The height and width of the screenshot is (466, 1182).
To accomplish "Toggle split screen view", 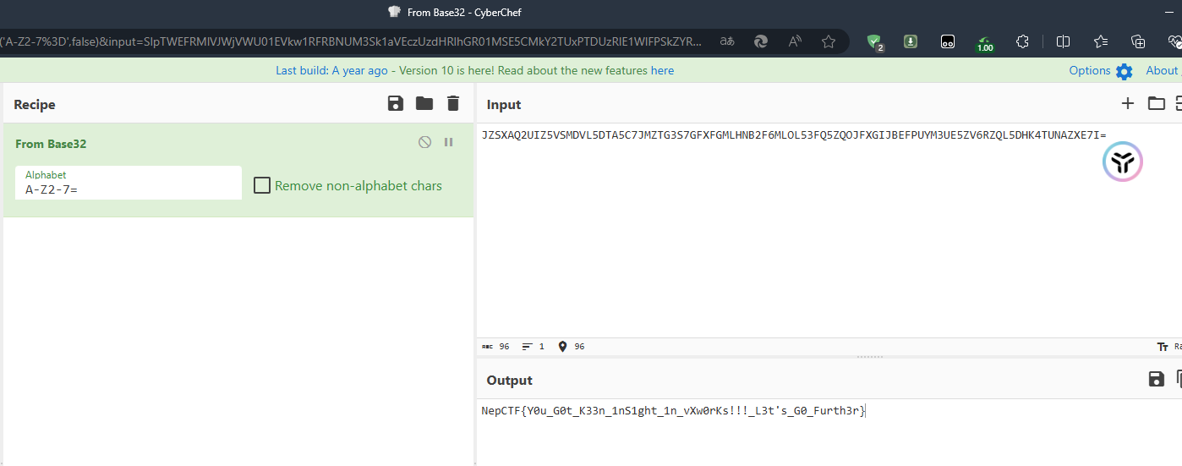I will click(x=1064, y=41).
